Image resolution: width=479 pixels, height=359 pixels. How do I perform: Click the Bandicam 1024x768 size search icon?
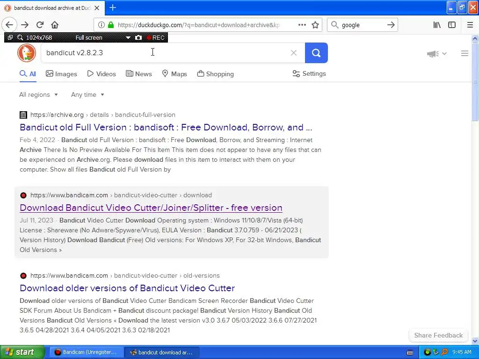click(20, 37)
